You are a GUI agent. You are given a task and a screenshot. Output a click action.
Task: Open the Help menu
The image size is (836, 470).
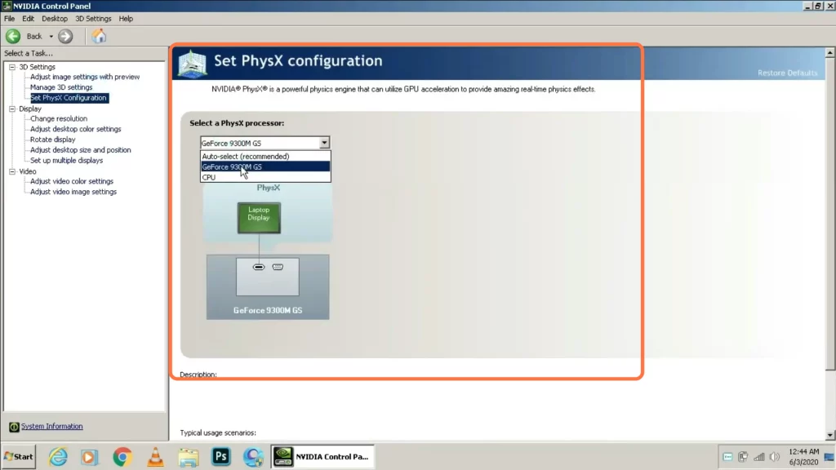126,19
